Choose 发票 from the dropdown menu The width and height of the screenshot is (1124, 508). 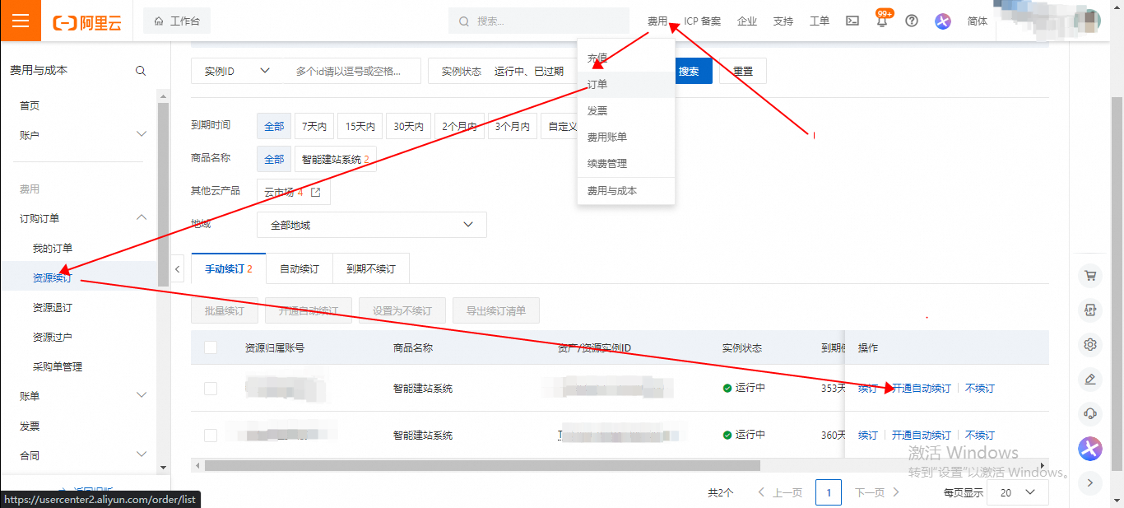(626, 111)
